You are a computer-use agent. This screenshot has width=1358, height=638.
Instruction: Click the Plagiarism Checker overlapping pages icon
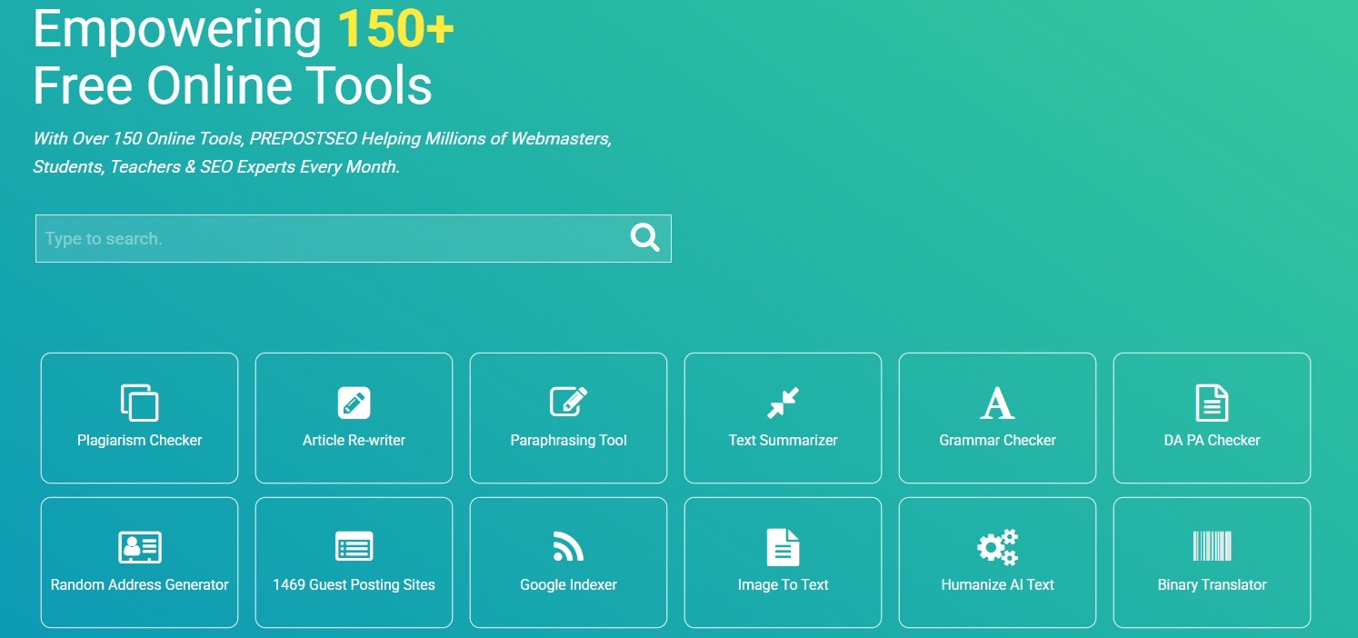coord(139,403)
